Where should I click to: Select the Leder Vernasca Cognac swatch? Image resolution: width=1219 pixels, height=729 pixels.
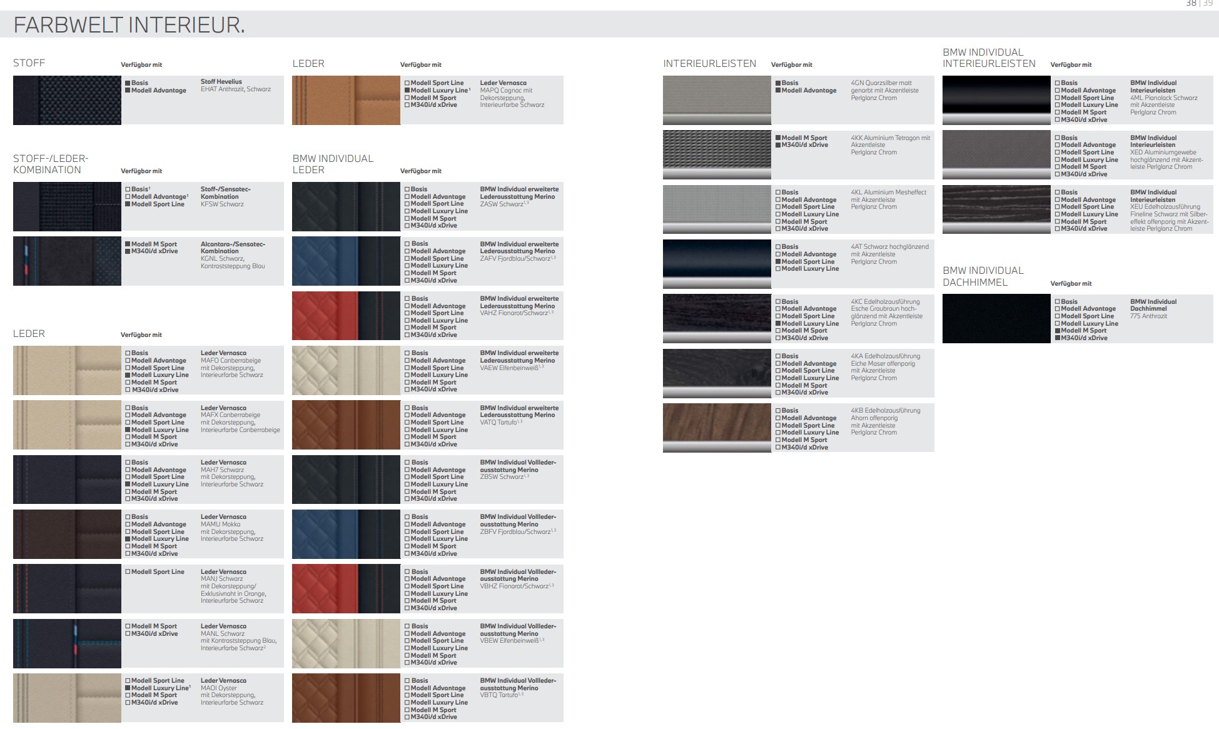point(346,100)
